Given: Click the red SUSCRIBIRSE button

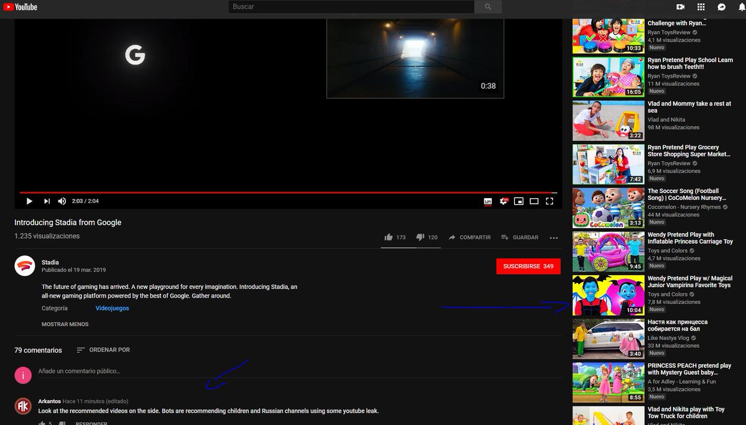Looking at the screenshot, I should click(528, 266).
